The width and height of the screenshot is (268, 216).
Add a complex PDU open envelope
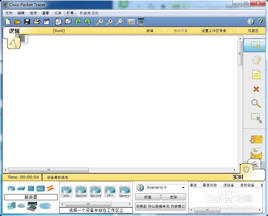256,153
